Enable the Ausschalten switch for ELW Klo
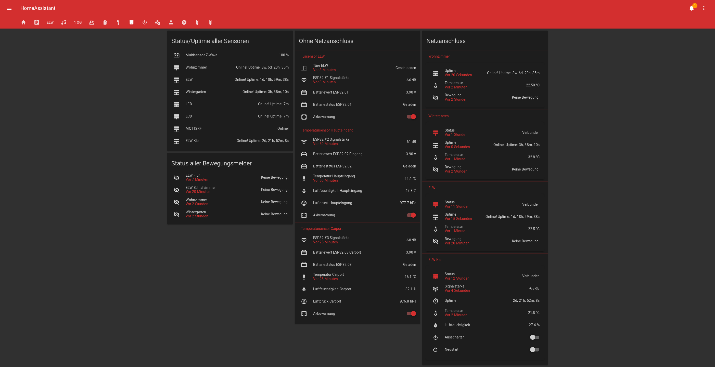Screen dimensions: 715x367 point(534,337)
